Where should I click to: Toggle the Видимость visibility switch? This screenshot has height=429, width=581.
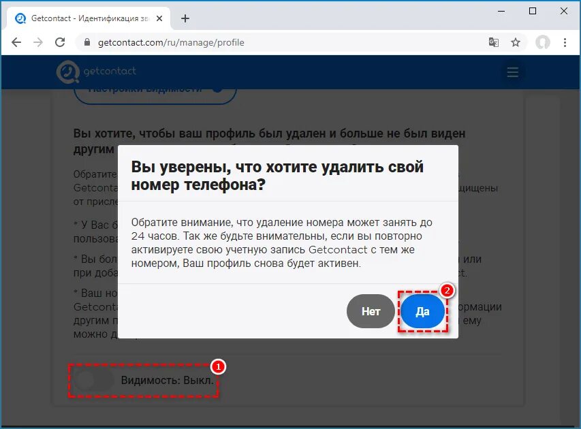click(94, 381)
